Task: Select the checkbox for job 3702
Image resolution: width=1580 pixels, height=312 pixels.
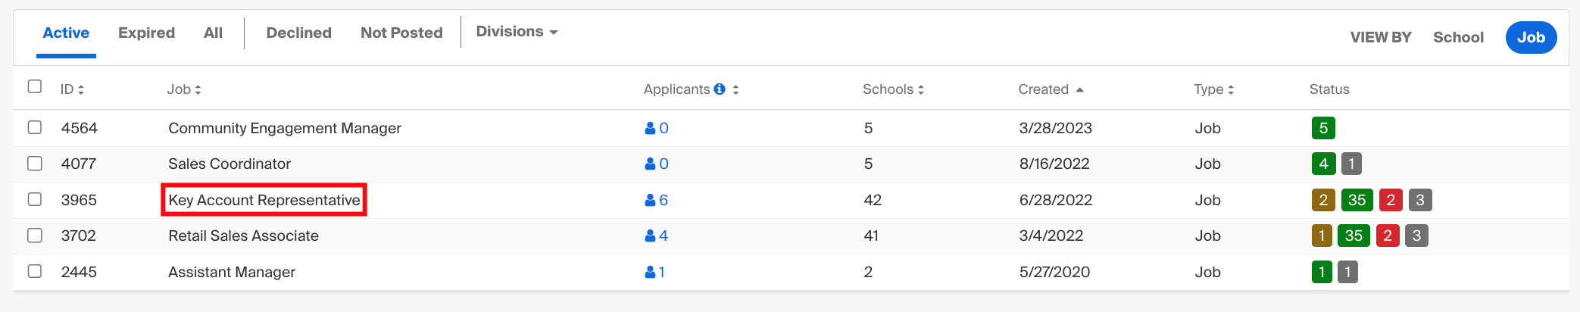Action: click(35, 236)
